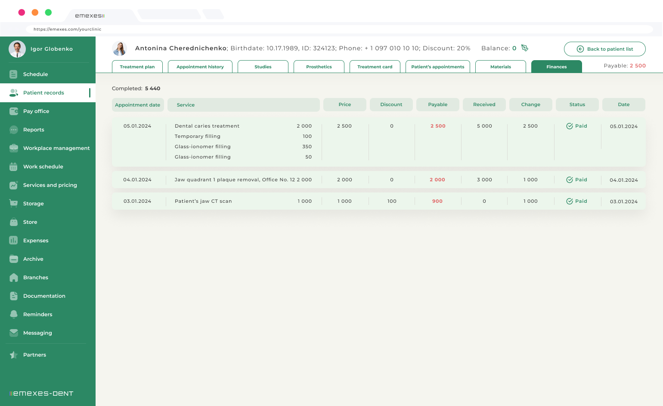663x406 pixels.
Task: Click the red payable amount 900
Action: tap(437, 201)
